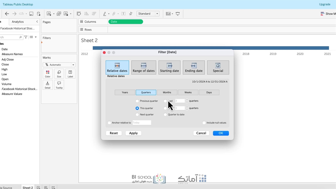Open the Label marks card

point(70,73)
